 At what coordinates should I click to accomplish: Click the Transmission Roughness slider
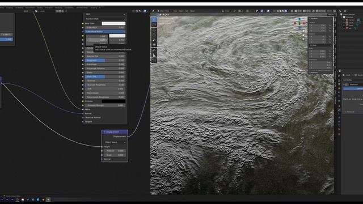[x=105, y=97]
